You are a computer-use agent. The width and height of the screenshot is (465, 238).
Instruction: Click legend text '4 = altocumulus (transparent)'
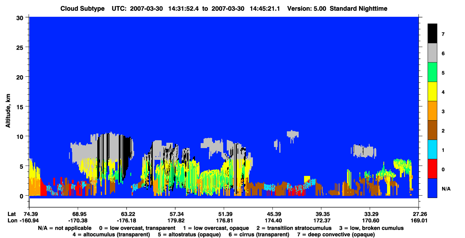click(x=111, y=234)
